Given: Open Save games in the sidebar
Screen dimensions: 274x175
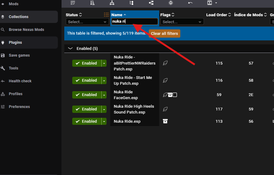Looking at the screenshot, I should [29, 55].
